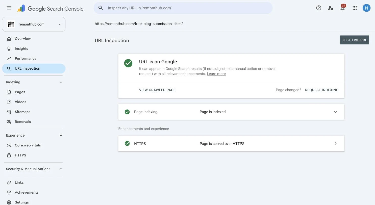The height and width of the screenshot is (205, 375).
Task: Click the Sitemaps hierarchy icon
Action: (x=9, y=112)
